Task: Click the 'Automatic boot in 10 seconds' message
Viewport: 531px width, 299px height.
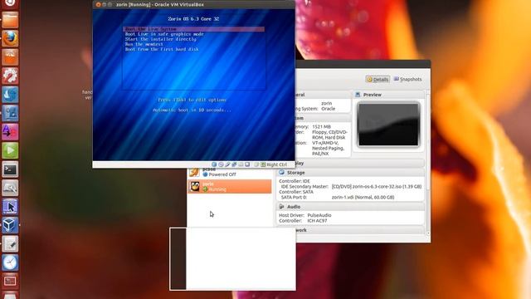Action: (x=192, y=110)
